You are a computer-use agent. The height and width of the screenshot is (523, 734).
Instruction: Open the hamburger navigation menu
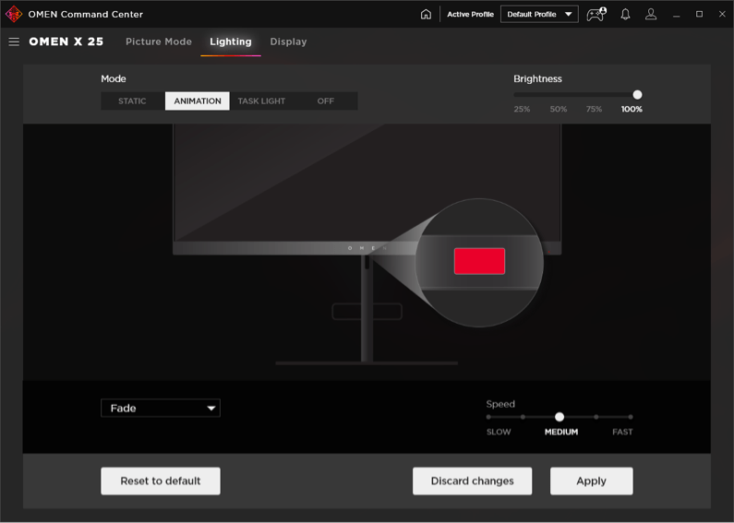14,42
